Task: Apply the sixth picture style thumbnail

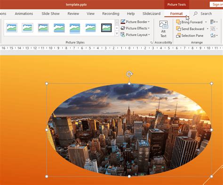Action: pos(91,28)
